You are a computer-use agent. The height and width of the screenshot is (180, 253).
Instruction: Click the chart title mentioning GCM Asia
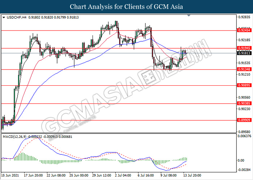126,6
